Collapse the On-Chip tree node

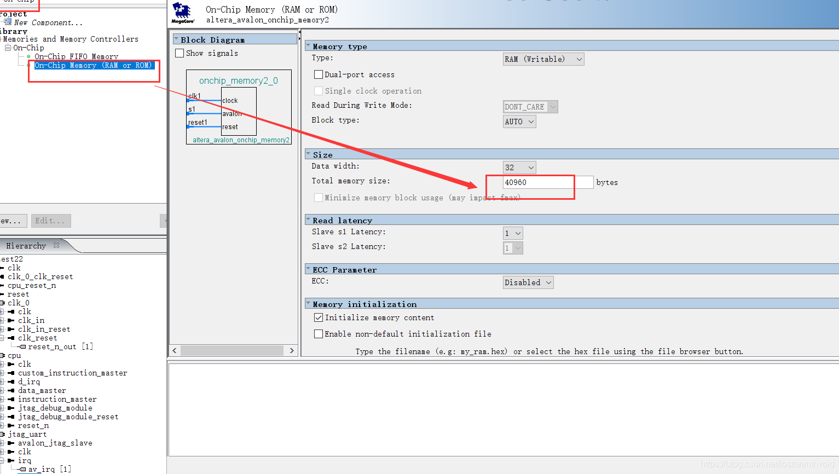coord(8,48)
